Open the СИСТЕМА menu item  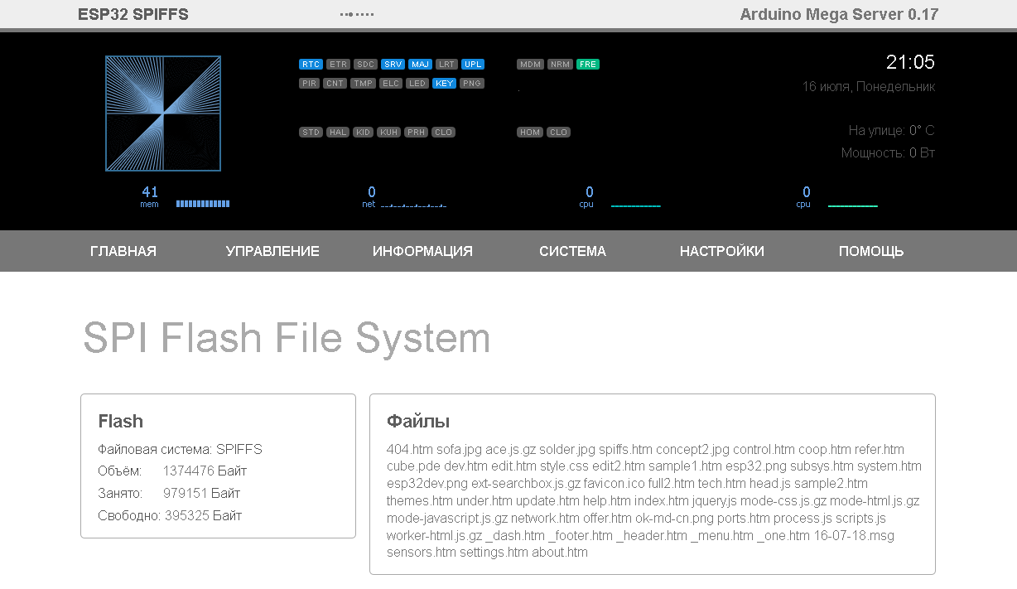click(x=572, y=251)
